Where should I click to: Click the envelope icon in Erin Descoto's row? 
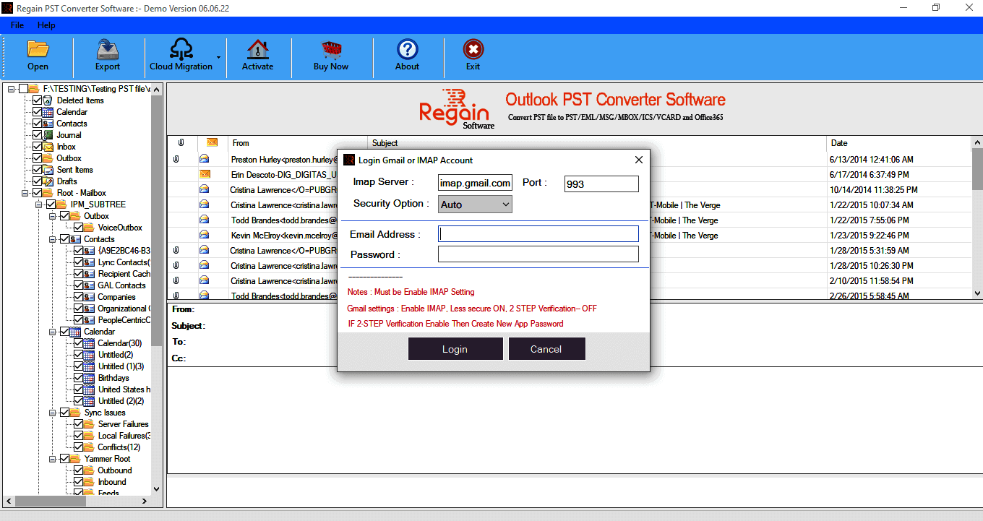pyautogui.click(x=205, y=174)
